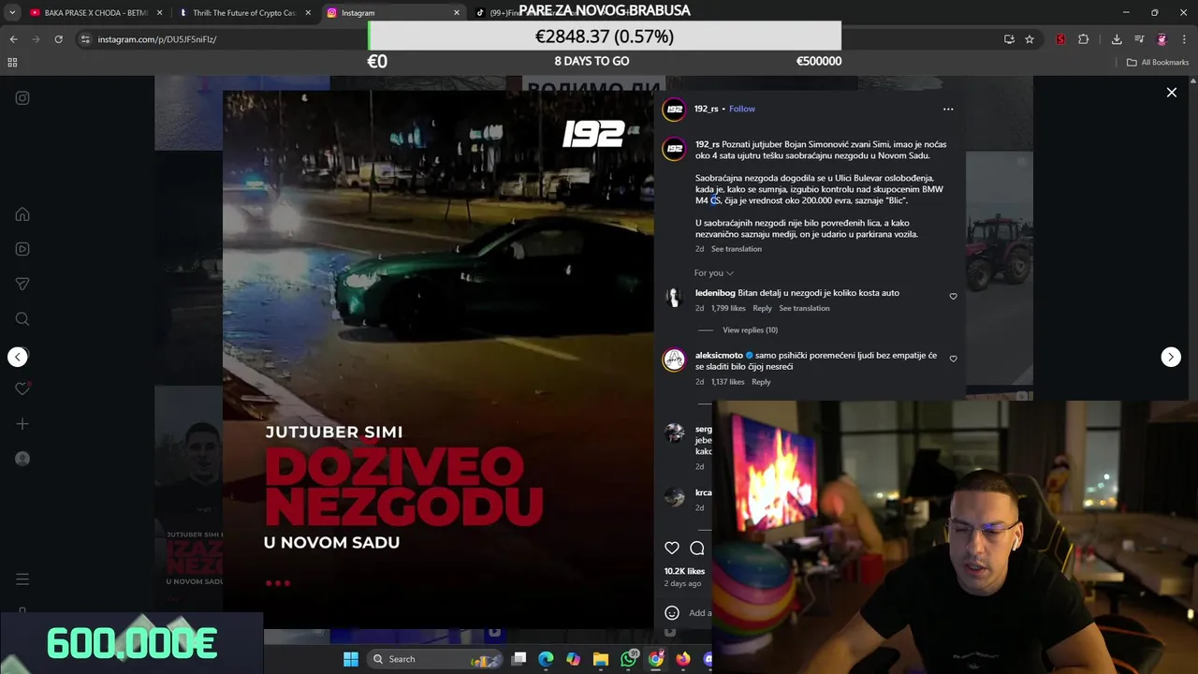Open the All Bookmarks folder
This screenshot has width=1198, height=674.
pos(1158,63)
